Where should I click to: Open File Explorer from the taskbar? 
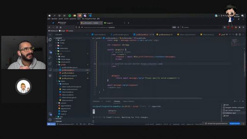(74, 15)
